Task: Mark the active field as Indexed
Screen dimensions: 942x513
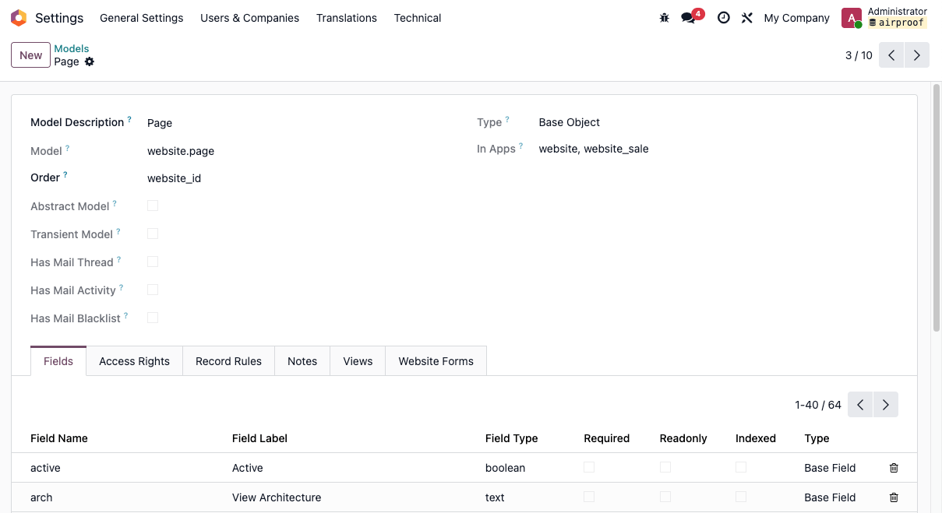Action: (740, 467)
